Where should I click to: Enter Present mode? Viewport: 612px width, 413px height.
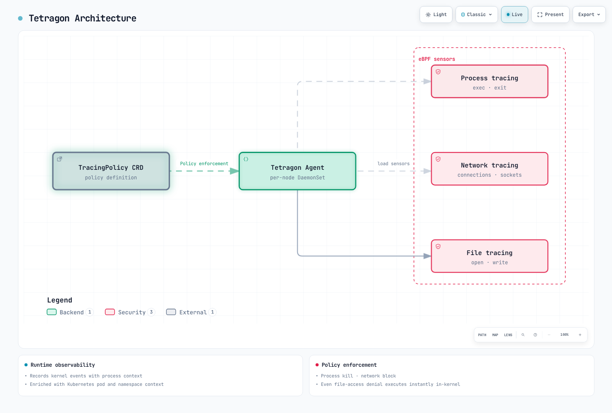(550, 15)
